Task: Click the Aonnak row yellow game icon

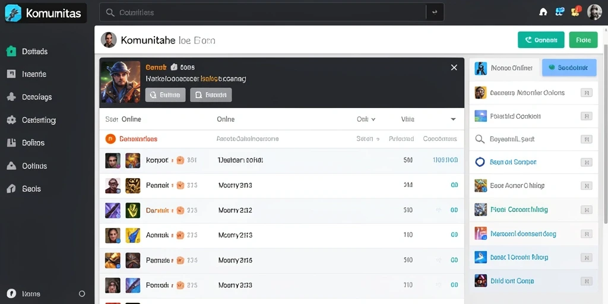Action: coord(133,235)
